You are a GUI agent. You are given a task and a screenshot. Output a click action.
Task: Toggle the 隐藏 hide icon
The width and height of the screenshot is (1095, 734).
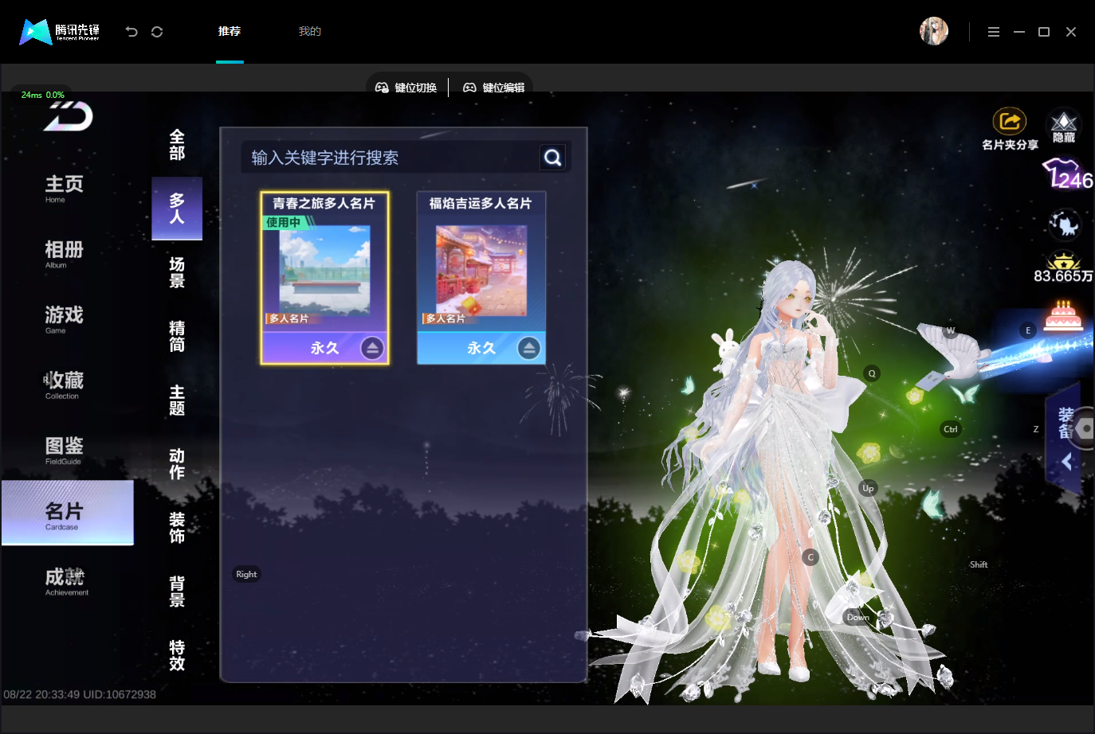(x=1064, y=126)
